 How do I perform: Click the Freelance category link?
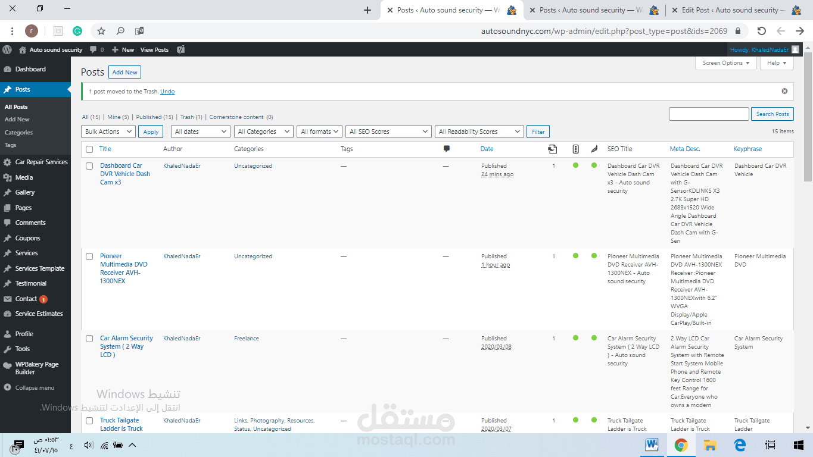247,339
